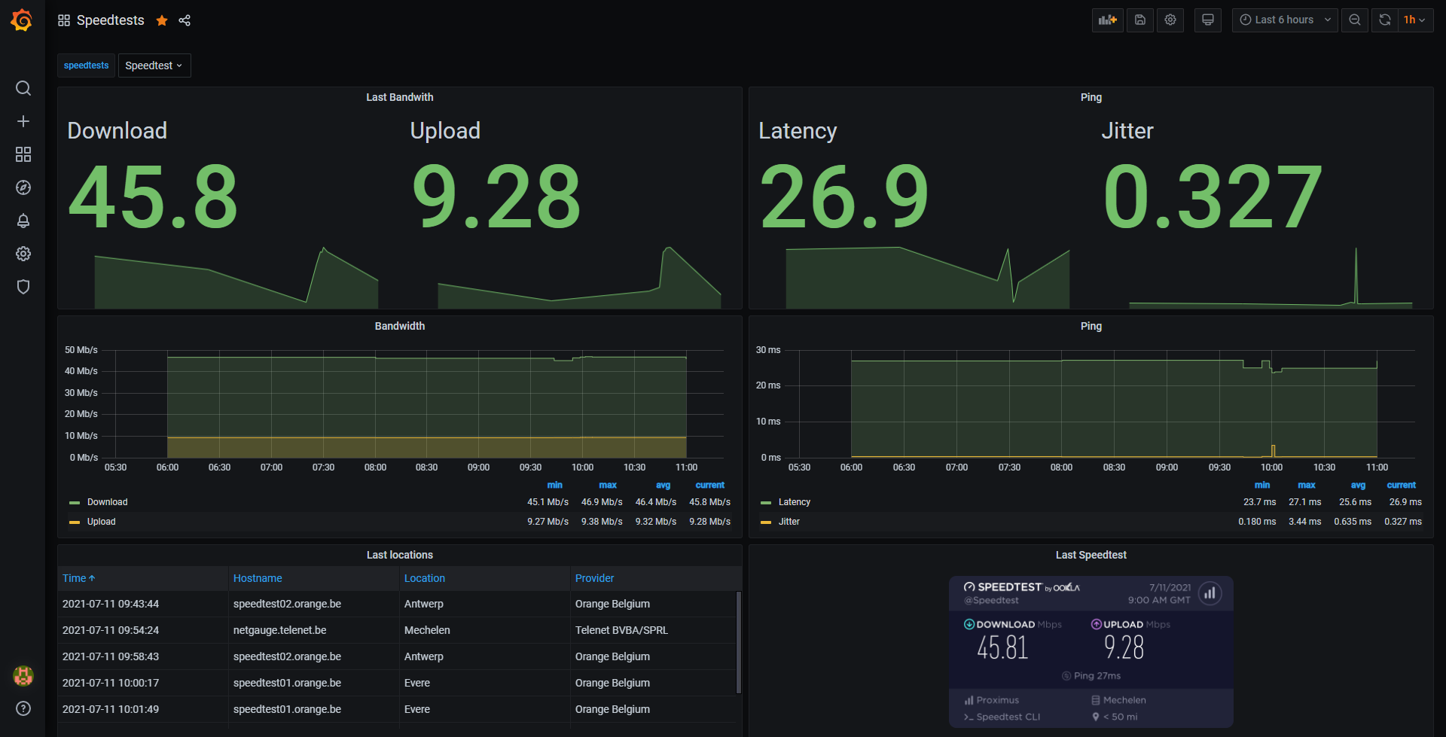1446x737 pixels.
Task: Click the Add panel icon
Action: (x=1108, y=20)
